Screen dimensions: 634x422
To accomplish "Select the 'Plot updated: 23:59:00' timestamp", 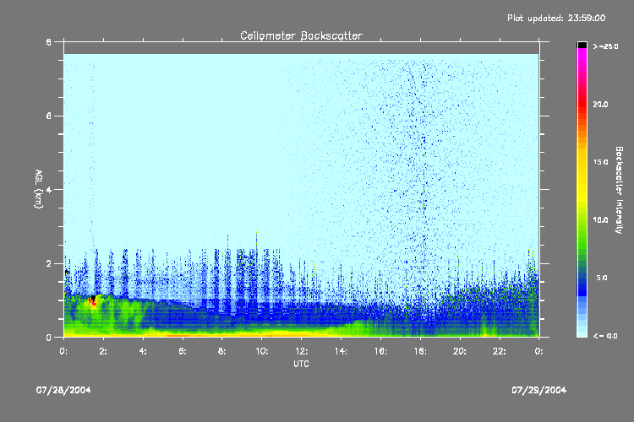I will [556, 19].
